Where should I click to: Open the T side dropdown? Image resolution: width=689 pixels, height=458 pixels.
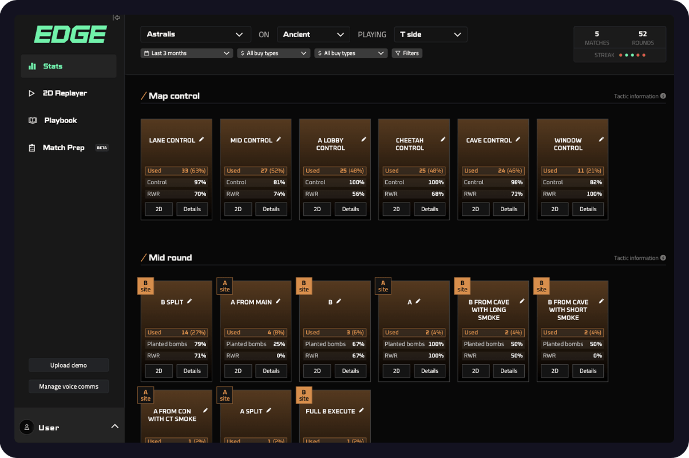point(430,34)
